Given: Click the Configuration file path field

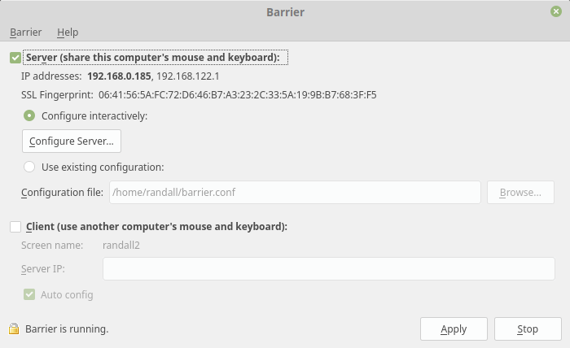Looking at the screenshot, I should coord(295,193).
